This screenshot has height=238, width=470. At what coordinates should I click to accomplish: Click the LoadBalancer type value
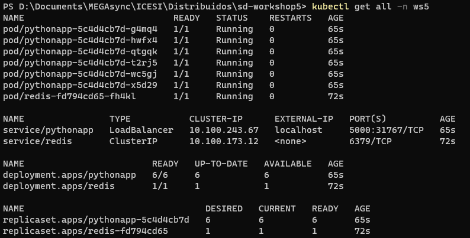(x=141, y=130)
